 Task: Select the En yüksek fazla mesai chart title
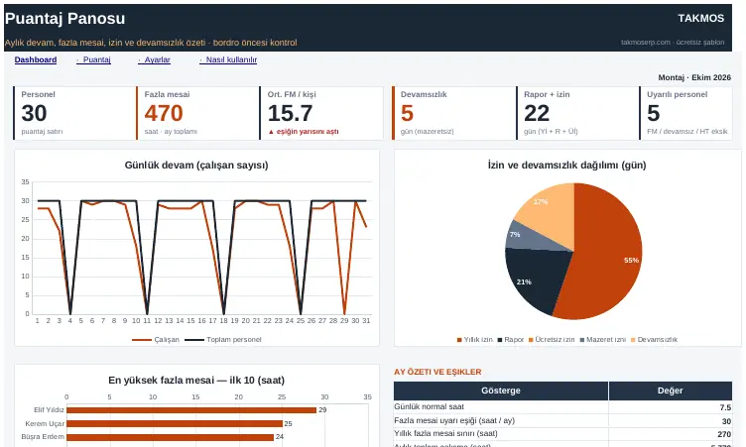pyautogui.click(x=196, y=380)
